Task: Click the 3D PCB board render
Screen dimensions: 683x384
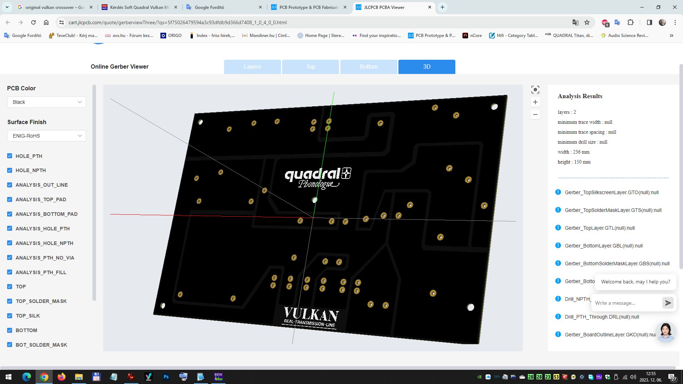Action: 331,220
